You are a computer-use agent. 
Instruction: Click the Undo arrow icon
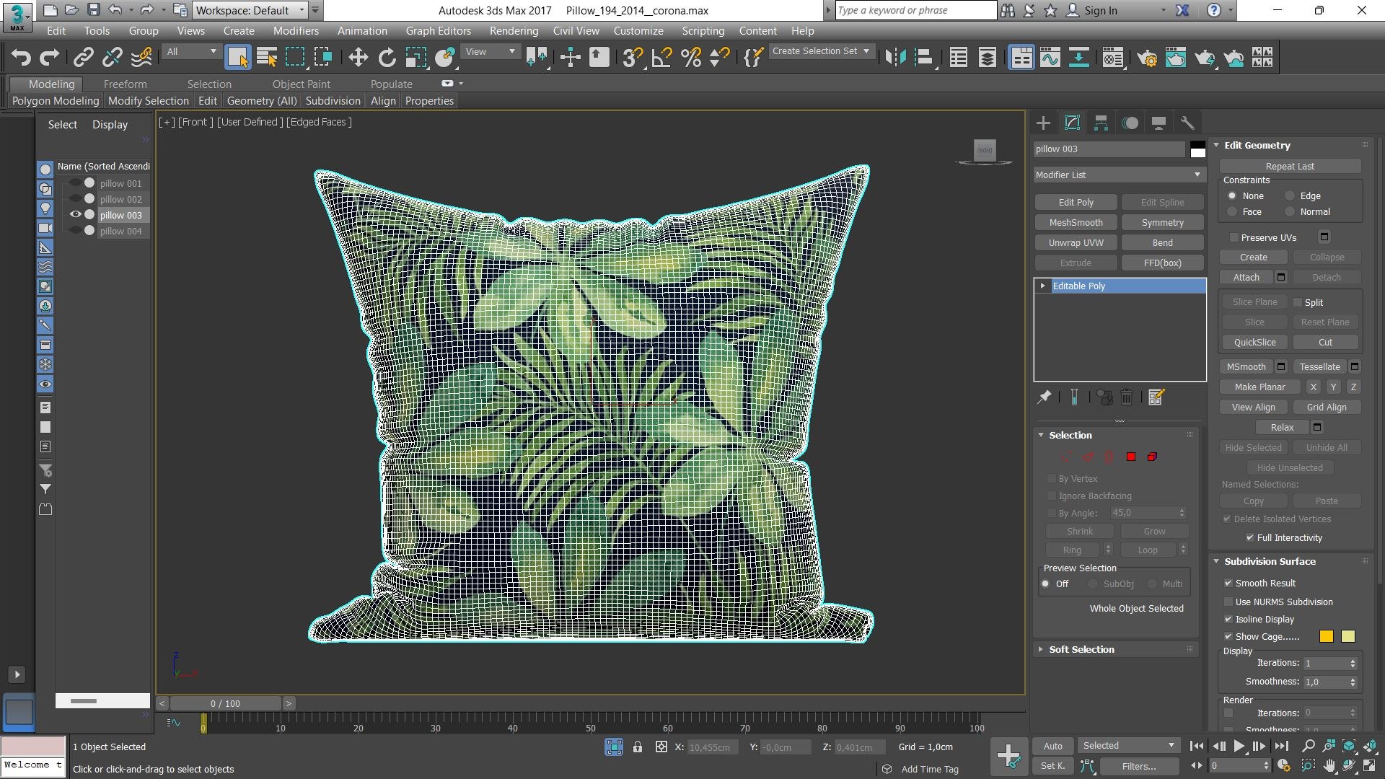tap(21, 57)
